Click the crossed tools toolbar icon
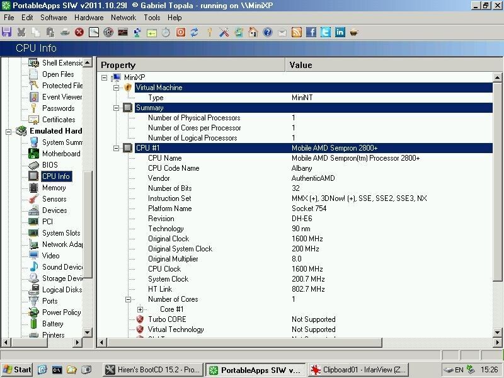Viewport: 504px width, 378px height. coord(224,32)
